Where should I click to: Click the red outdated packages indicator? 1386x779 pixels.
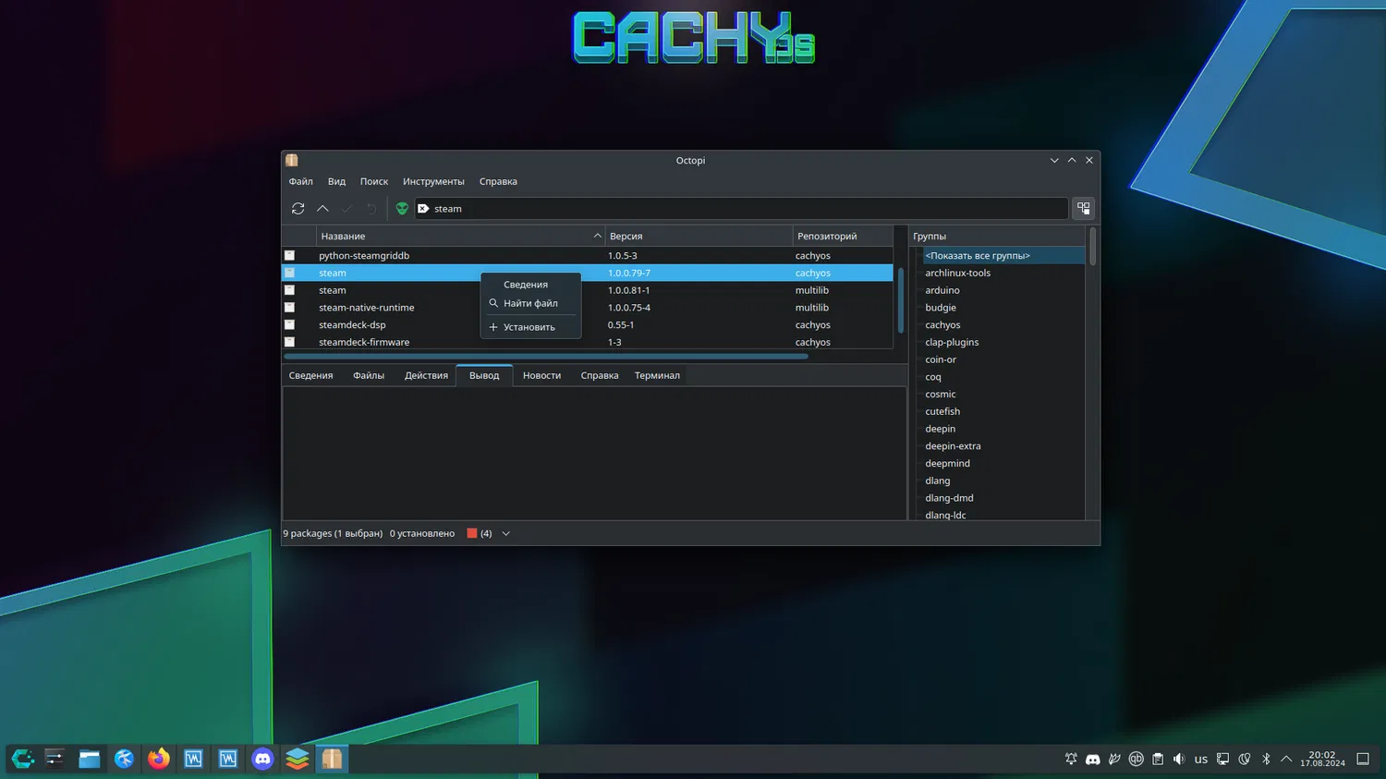point(472,533)
